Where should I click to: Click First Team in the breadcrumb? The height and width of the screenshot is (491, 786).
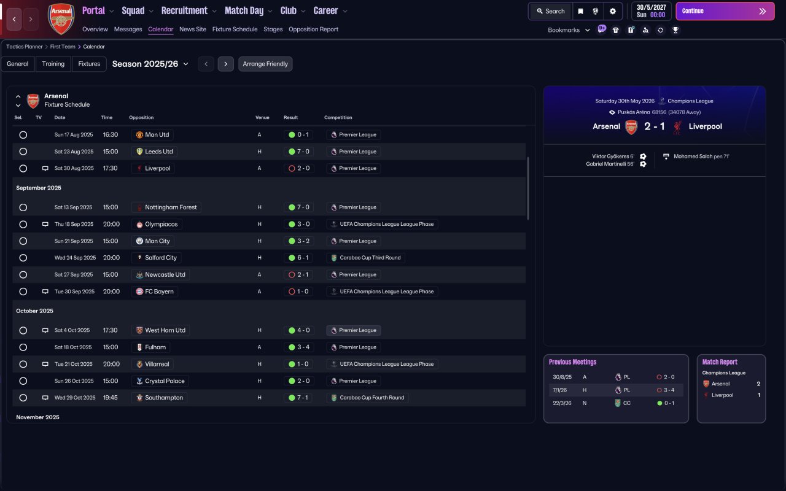click(63, 47)
